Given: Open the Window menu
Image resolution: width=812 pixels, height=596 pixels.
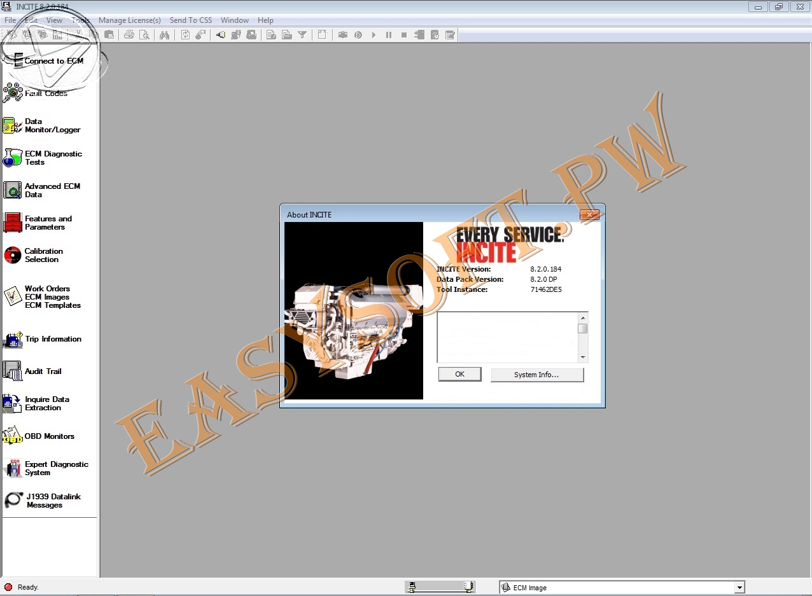Looking at the screenshot, I should point(235,20).
